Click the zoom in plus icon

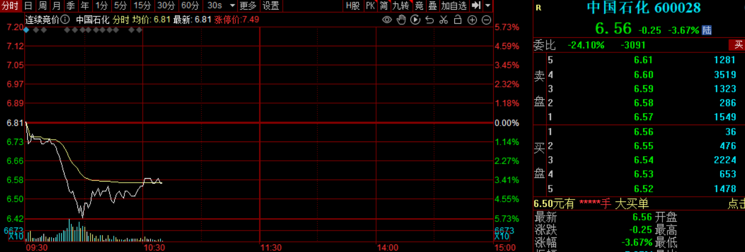tap(472, 20)
